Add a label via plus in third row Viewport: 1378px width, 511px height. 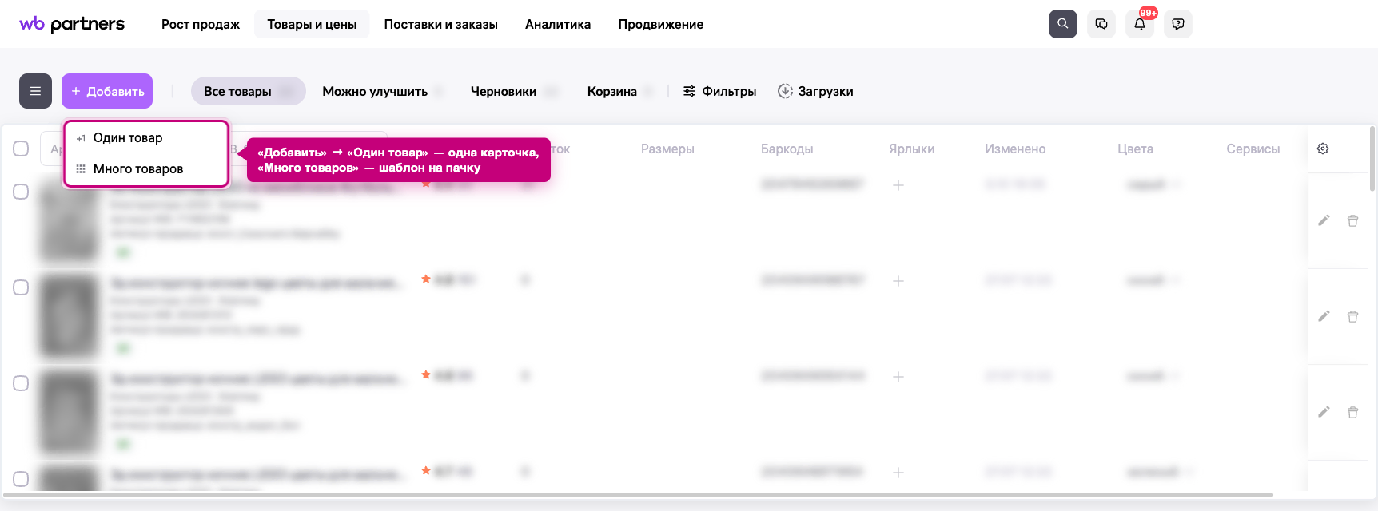898,377
